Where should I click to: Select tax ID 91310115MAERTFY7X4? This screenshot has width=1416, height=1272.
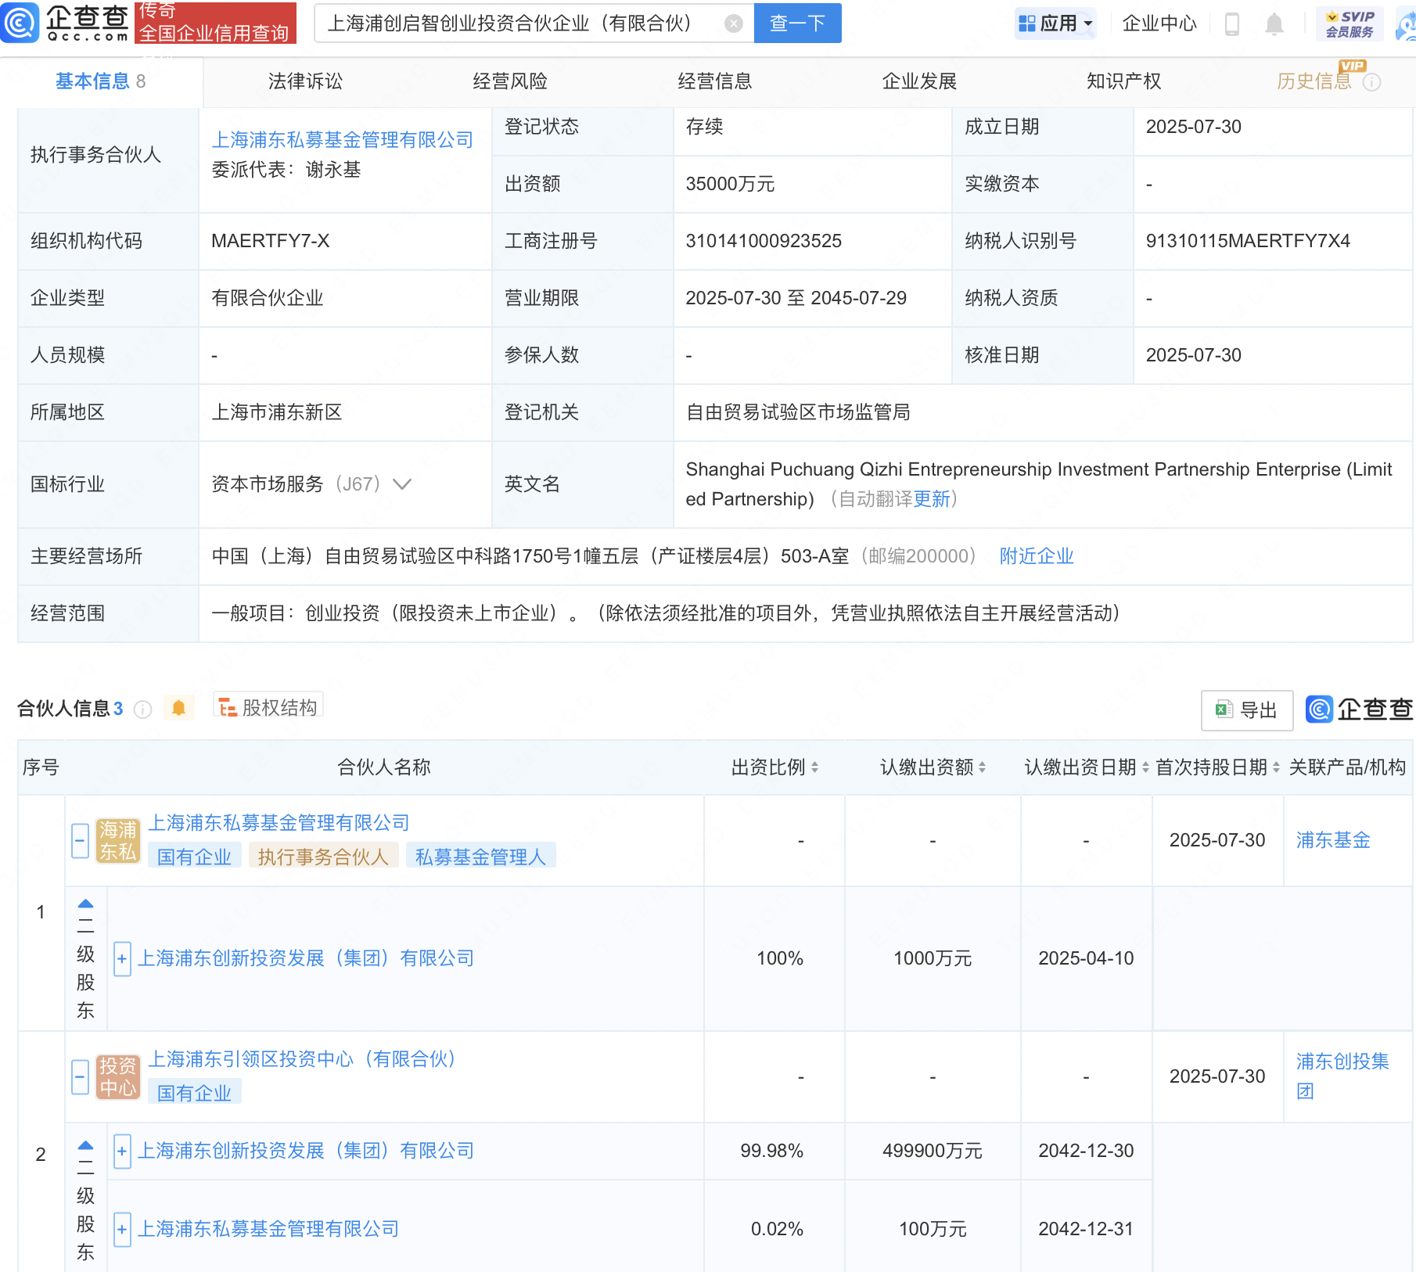(x=1248, y=241)
